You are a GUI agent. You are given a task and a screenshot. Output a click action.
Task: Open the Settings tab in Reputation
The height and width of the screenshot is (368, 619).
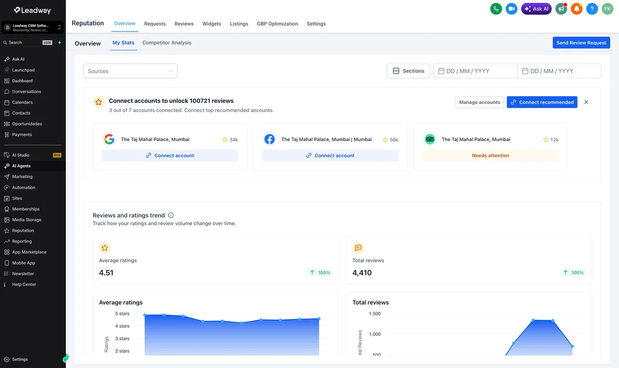pyautogui.click(x=316, y=24)
